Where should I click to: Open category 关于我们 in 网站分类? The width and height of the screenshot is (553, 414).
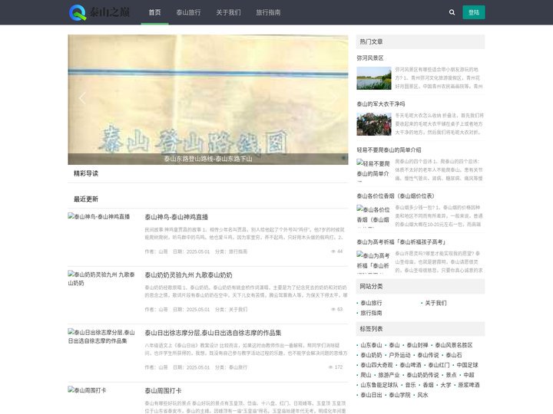[435, 303]
